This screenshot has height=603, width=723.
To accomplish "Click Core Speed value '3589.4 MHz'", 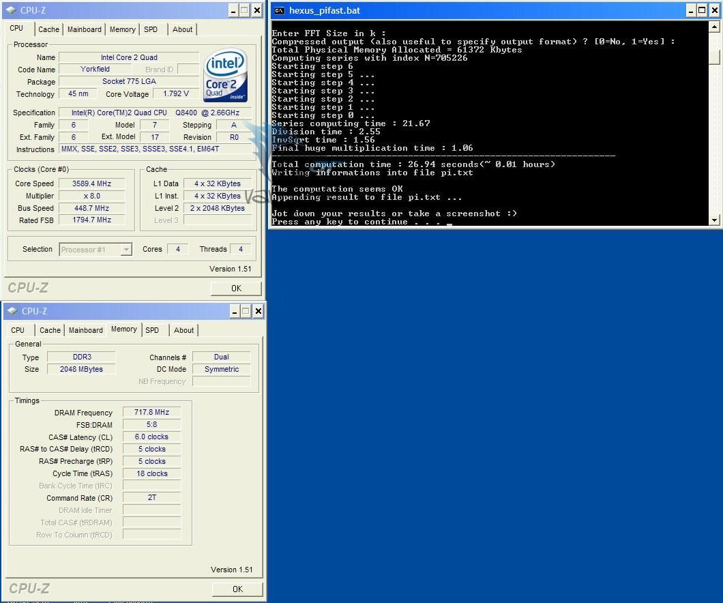I will 92,183.
